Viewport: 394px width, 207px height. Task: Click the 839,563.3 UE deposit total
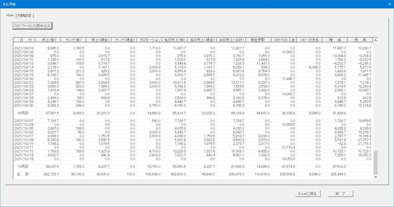click(288, 174)
